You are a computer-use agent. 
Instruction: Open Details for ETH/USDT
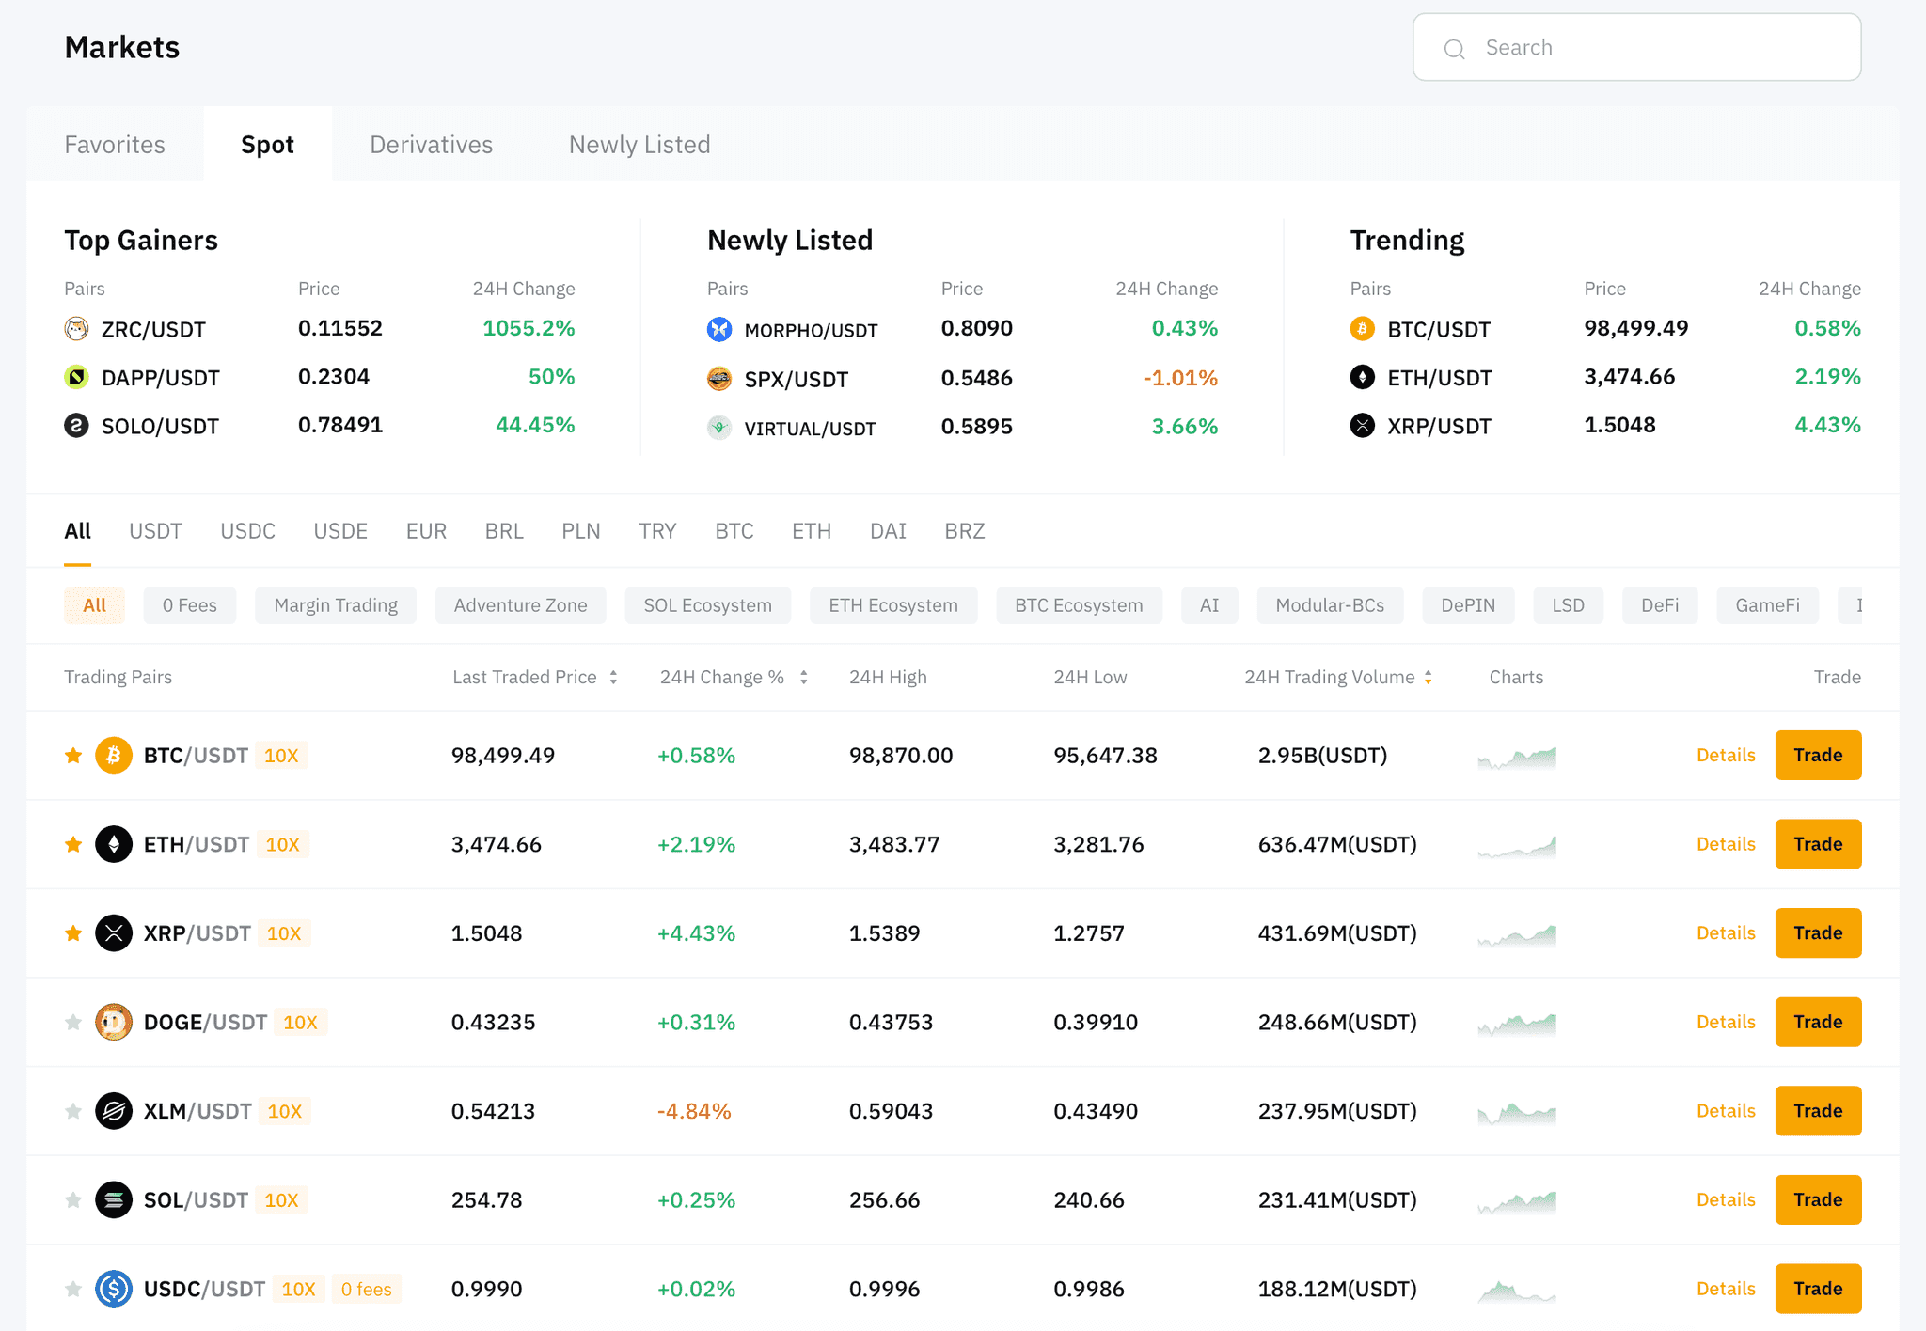(x=1725, y=843)
